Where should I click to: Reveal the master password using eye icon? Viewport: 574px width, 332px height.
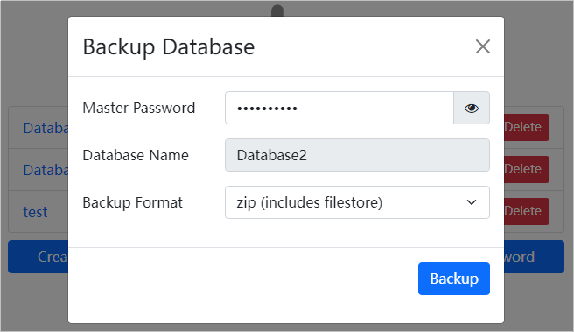[x=471, y=108]
